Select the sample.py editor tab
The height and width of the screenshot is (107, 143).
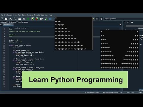tap(8, 24)
